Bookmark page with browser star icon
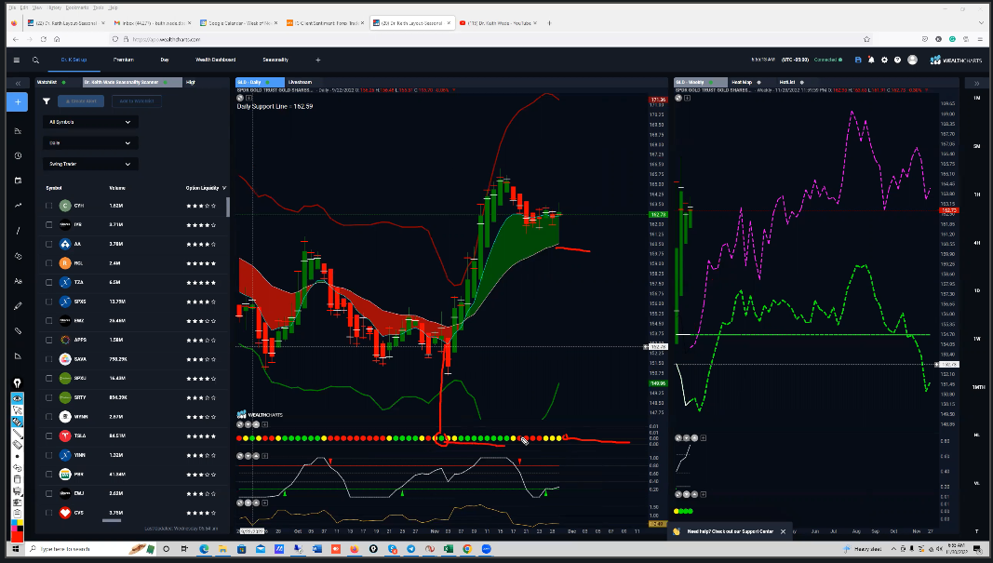The width and height of the screenshot is (993, 563). click(866, 39)
